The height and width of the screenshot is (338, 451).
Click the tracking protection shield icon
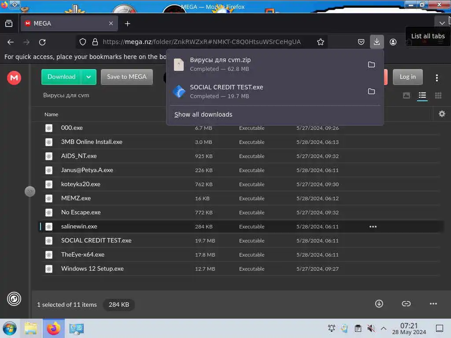pos(83,42)
